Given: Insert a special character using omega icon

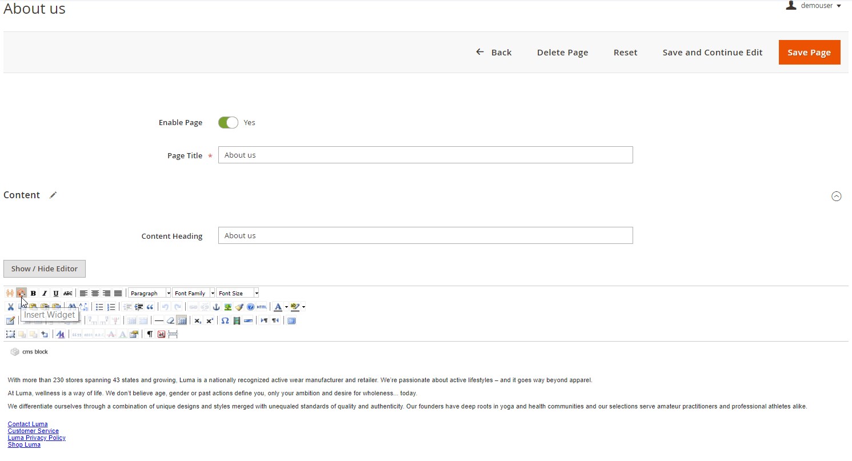Looking at the screenshot, I should tap(225, 320).
